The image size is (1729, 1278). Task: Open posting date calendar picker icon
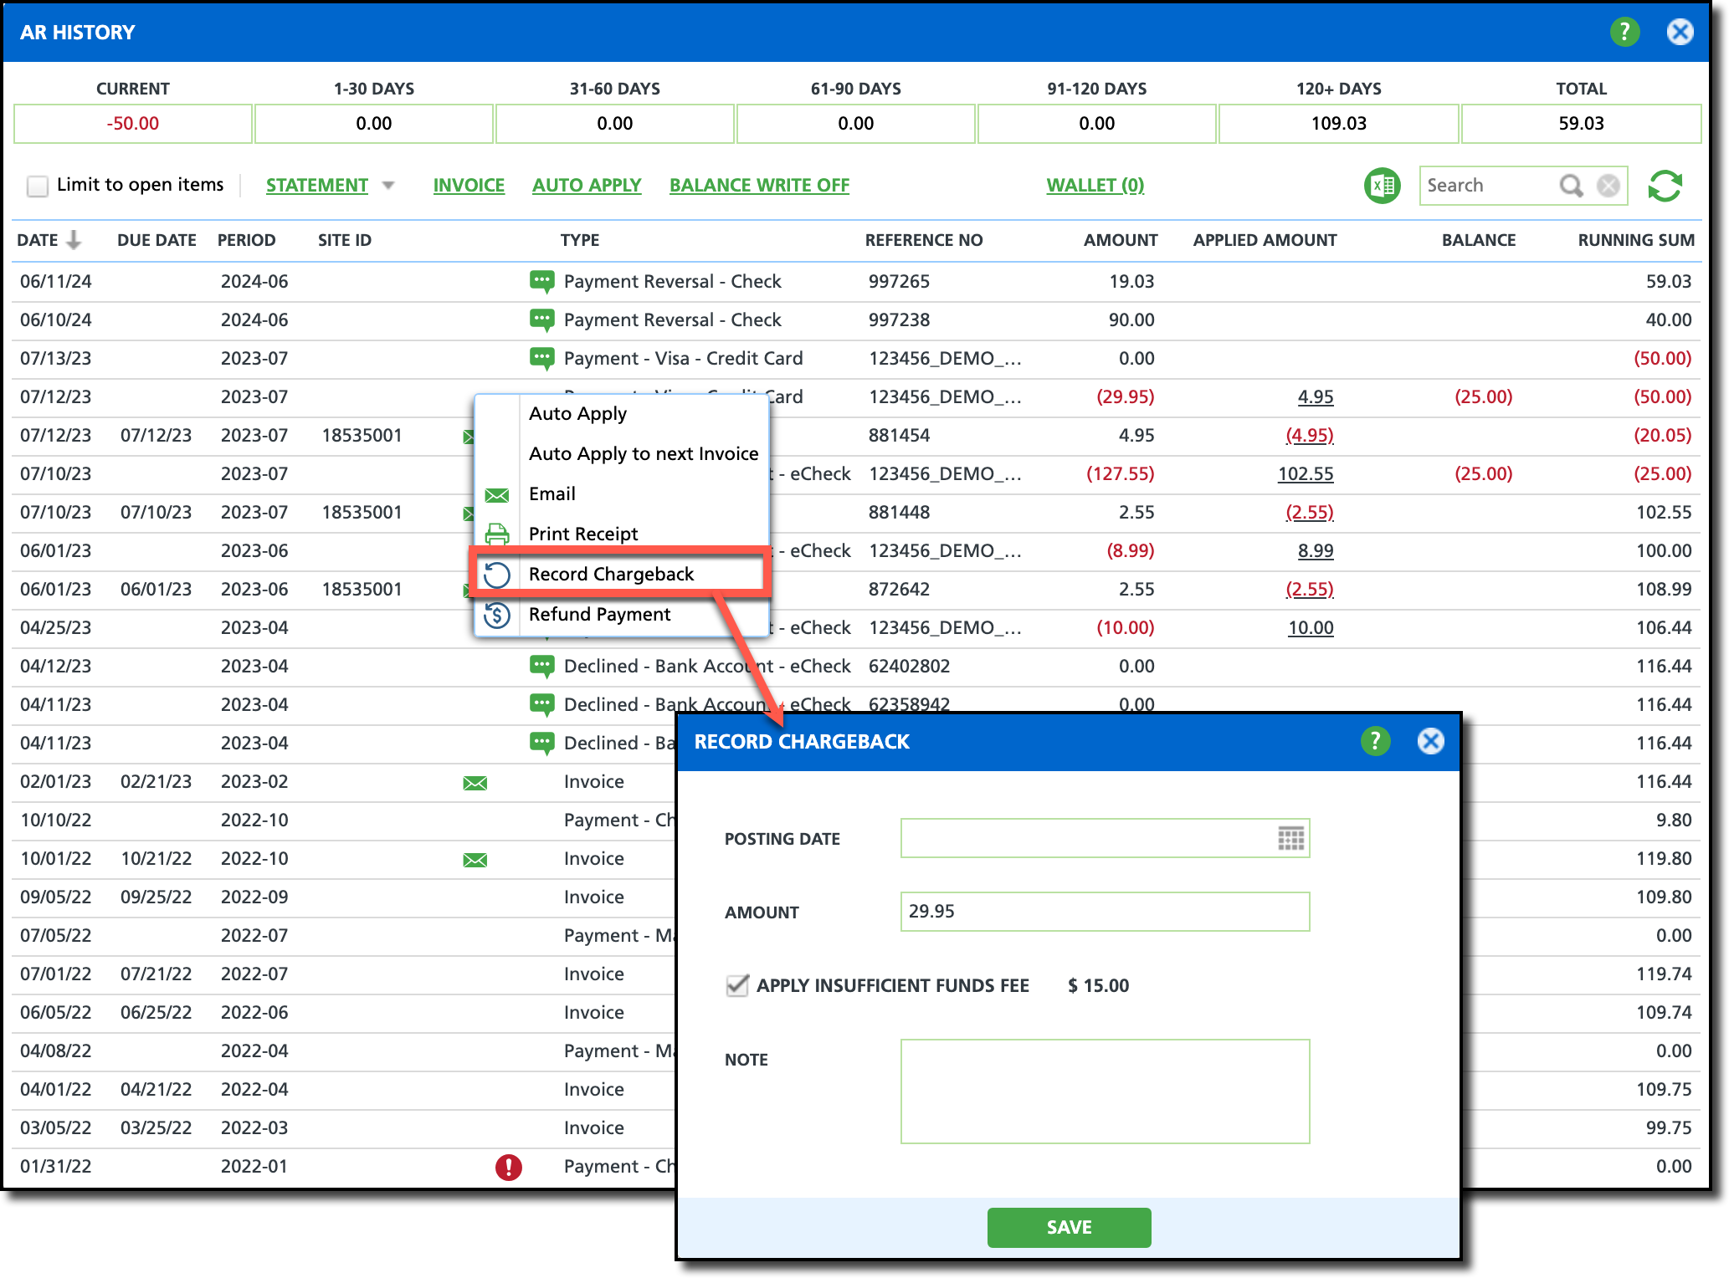point(1290,838)
